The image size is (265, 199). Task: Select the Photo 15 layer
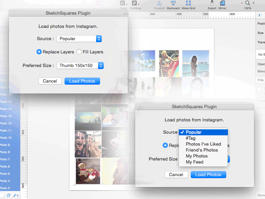click(10, 102)
